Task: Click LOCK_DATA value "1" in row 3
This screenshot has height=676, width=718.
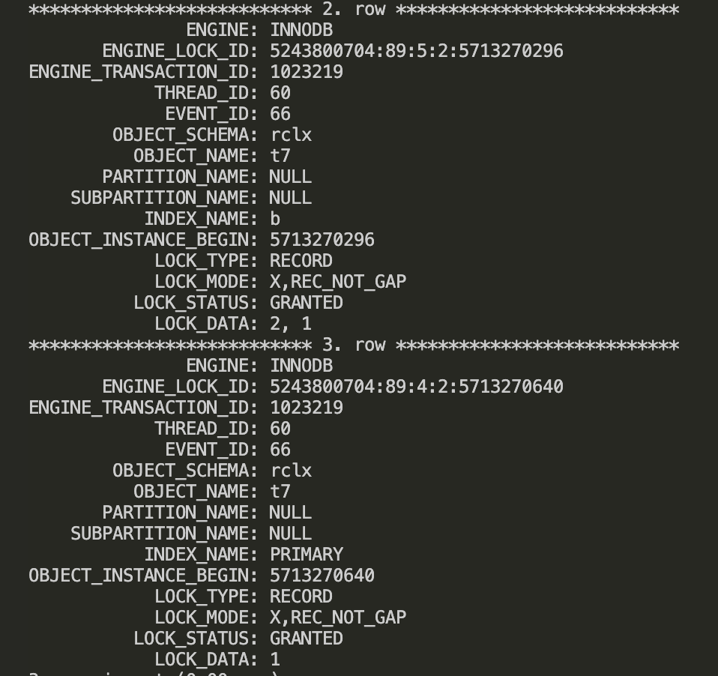Action: [x=275, y=660]
